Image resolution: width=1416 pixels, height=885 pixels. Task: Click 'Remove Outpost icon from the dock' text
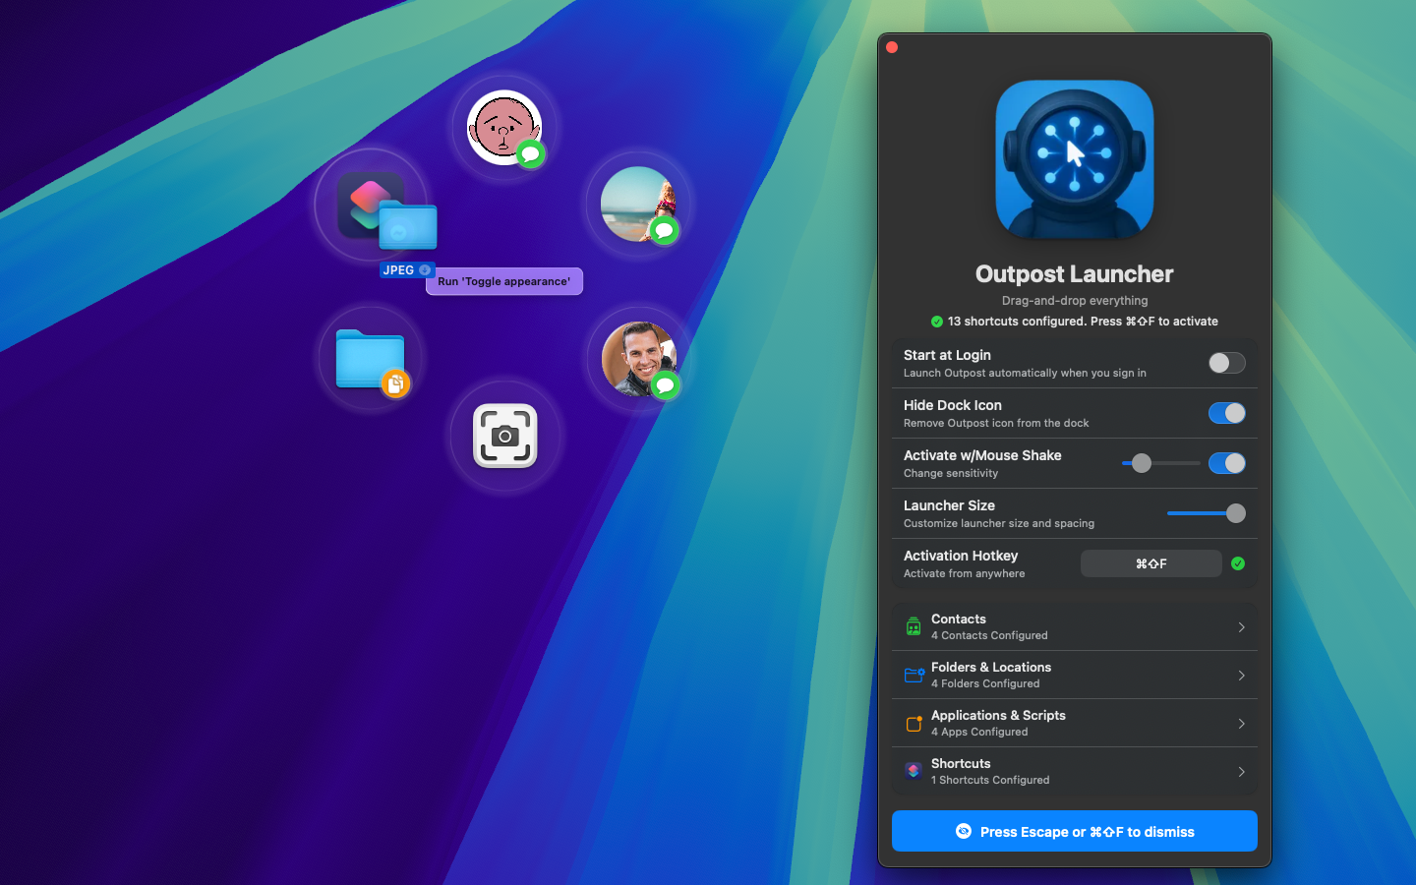(996, 424)
